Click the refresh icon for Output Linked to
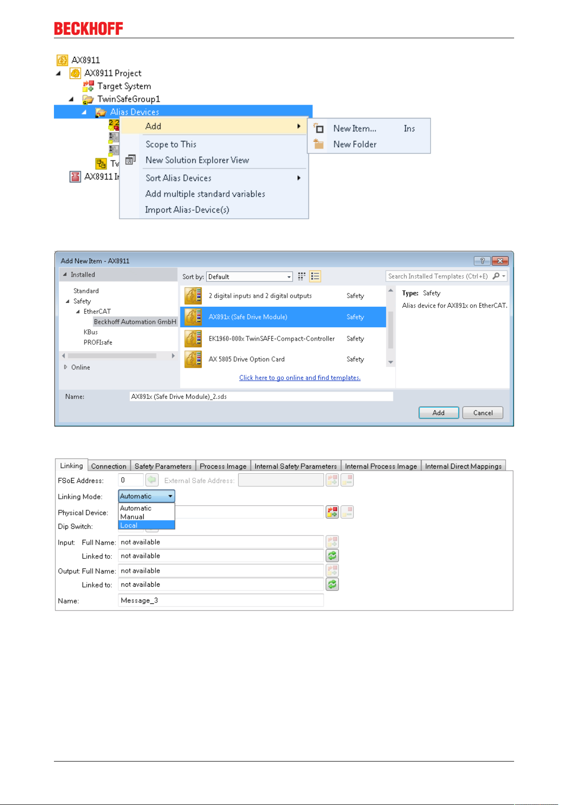The height and width of the screenshot is (805, 569). [332, 584]
